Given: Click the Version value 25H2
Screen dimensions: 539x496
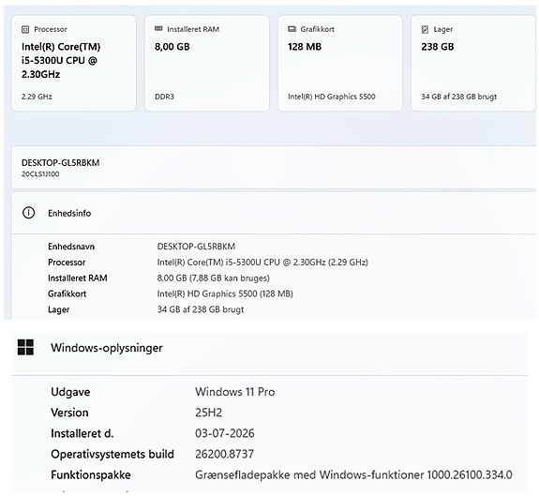Looking at the screenshot, I should 209,413.
